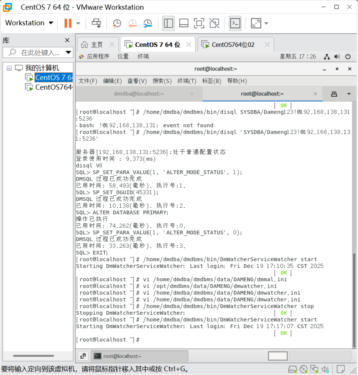This screenshot has width=358, height=375.
Task: Collapse the 我的计算机 tree node
Action: coord(9,68)
